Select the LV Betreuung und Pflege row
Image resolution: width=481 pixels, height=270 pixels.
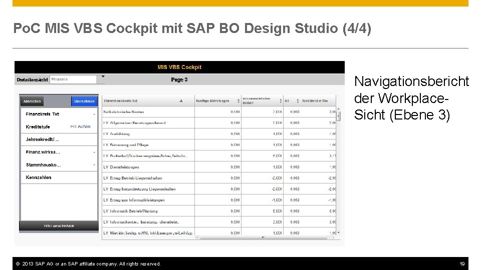click(x=219, y=145)
